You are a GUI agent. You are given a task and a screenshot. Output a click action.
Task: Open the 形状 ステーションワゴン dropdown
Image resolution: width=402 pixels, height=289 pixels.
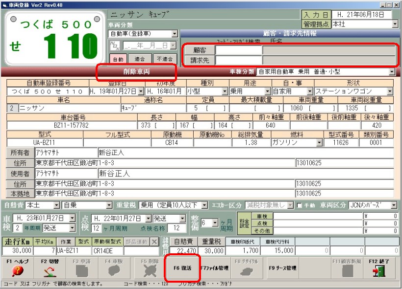click(x=389, y=91)
